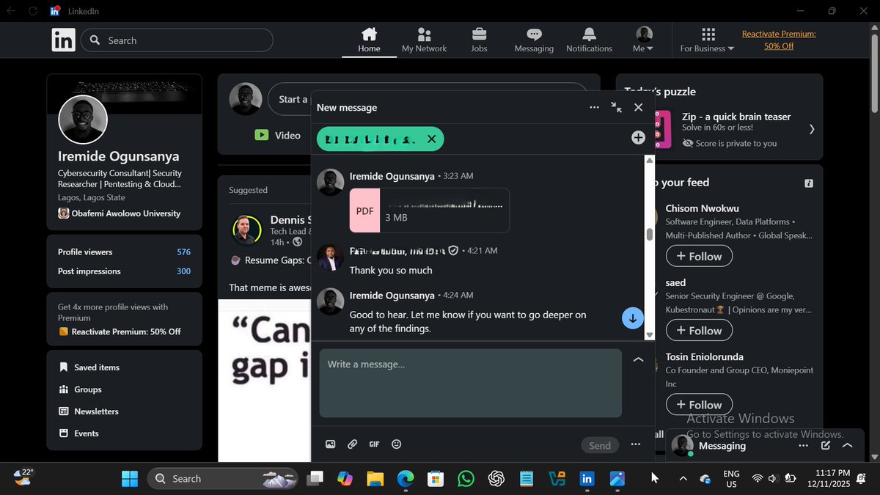Show hidden system tray icons
Image resolution: width=880 pixels, height=495 pixels.
pyautogui.click(x=683, y=479)
